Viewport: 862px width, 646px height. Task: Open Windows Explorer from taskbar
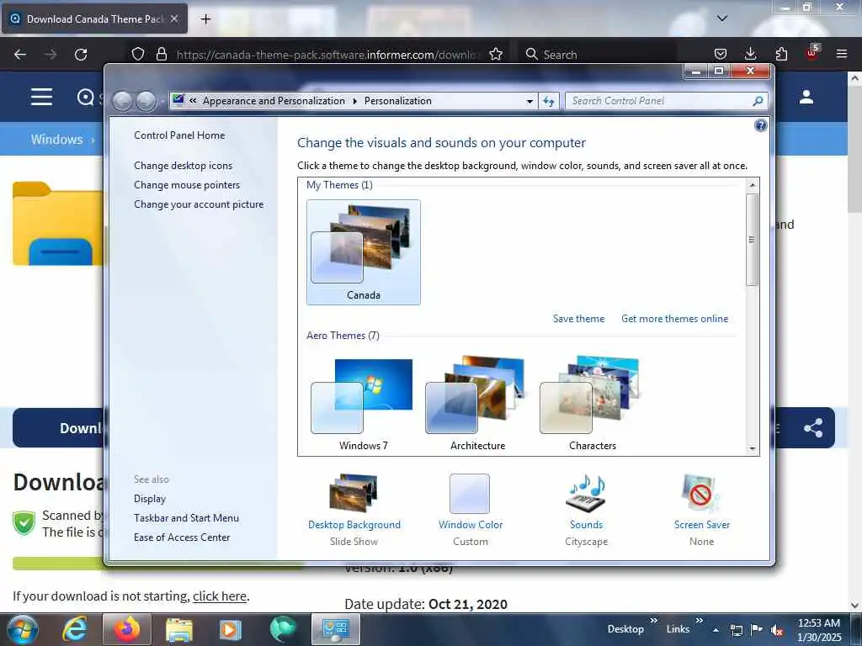(179, 629)
